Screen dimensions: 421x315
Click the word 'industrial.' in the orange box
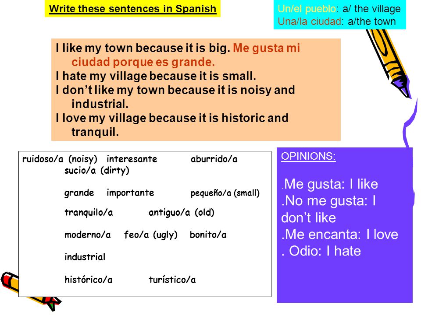(100, 104)
